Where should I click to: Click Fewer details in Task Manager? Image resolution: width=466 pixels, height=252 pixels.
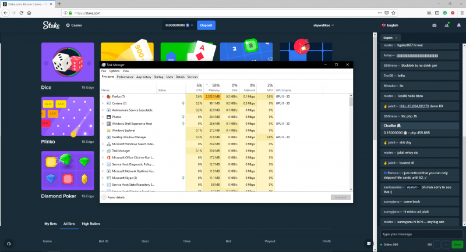coord(116,197)
